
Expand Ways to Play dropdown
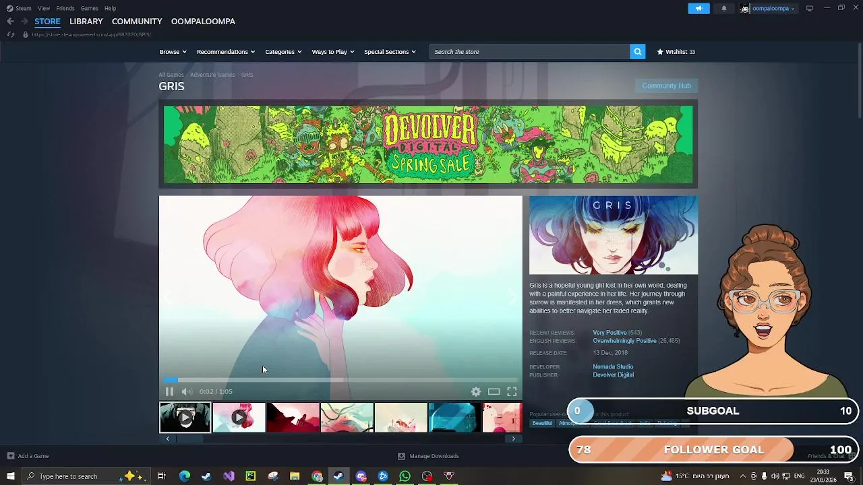pyautogui.click(x=333, y=52)
